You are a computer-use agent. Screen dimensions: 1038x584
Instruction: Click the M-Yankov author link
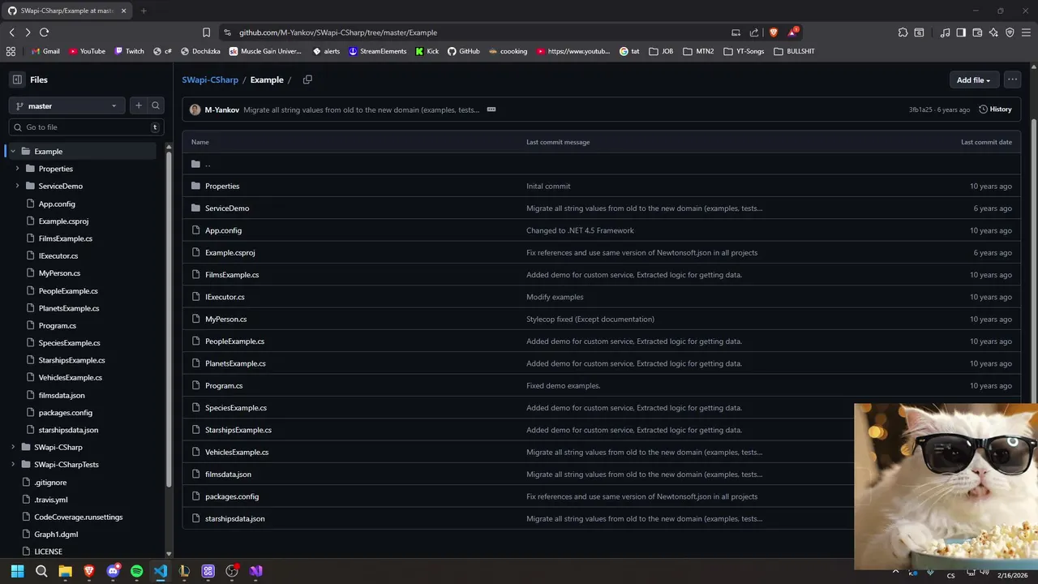tap(221, 109)
